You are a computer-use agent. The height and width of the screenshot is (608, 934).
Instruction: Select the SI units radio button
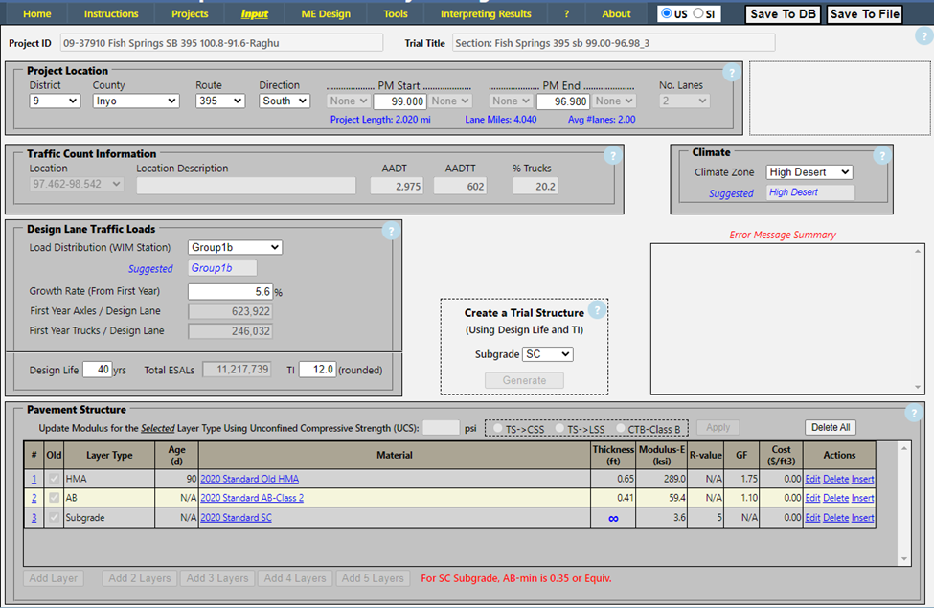(698, 14)
